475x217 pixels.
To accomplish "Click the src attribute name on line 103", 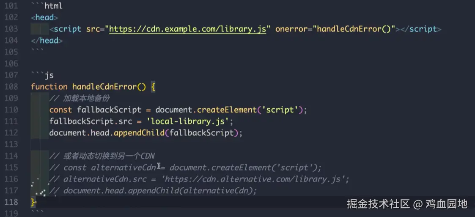I will pyautogui.click(x=93, y=29).
